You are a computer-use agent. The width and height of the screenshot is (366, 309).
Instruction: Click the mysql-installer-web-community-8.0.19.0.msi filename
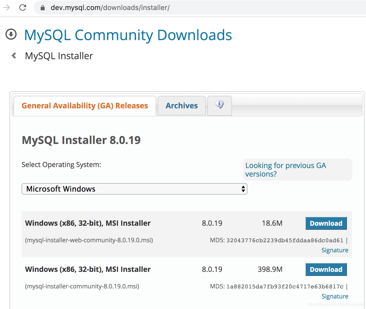pyautogui.click(x=89, y=240)
